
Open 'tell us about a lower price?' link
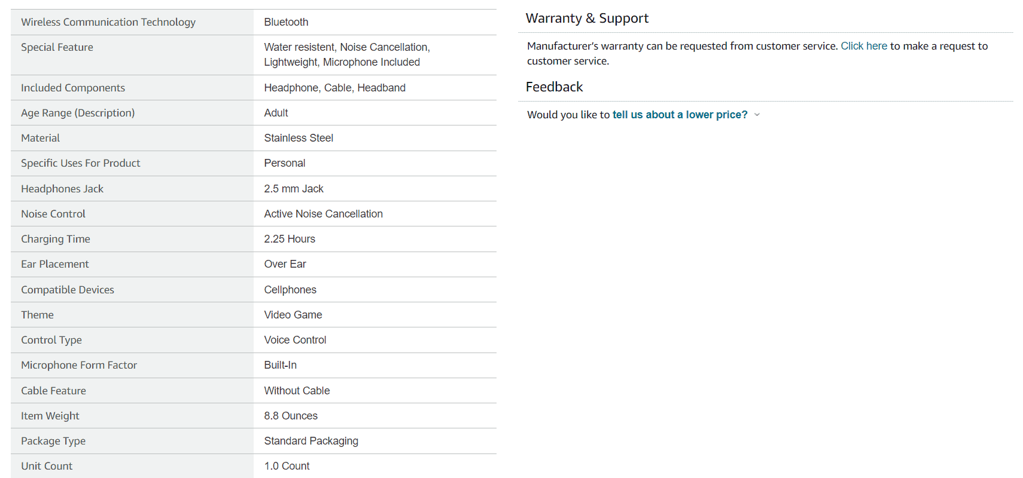coord(680,115)
